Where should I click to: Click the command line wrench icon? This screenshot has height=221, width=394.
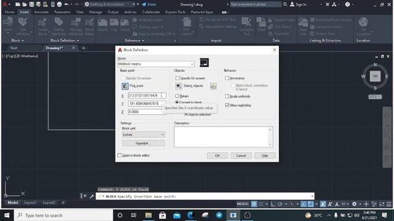(x=92, y=196)
